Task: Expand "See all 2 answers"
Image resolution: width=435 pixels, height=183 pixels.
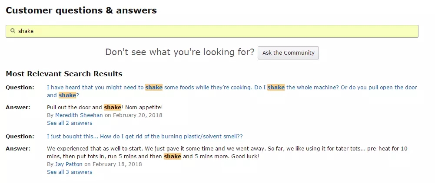Action: coord(70,123)
